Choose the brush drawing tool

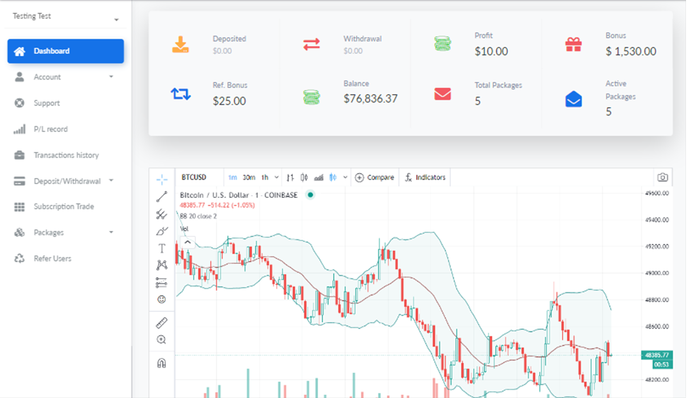pyautogui.click(x=161, y=232)
